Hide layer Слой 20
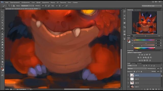Screen dimensions: 163x91 [128, 75]
